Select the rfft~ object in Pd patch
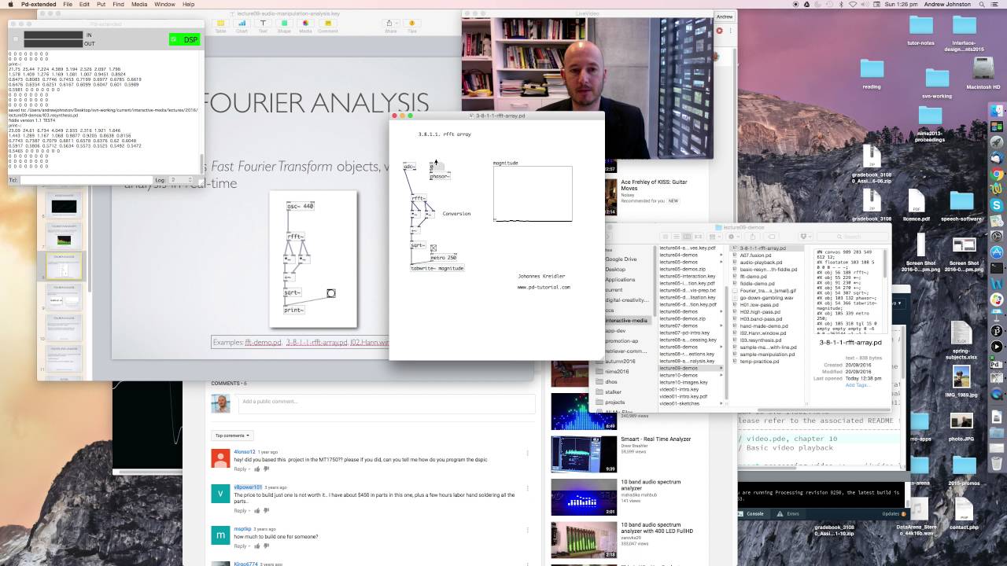Viewport: 1007px width, 566px height. point(419,198)
